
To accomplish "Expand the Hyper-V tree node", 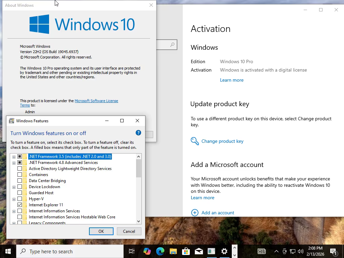I will tap(14, 199).
